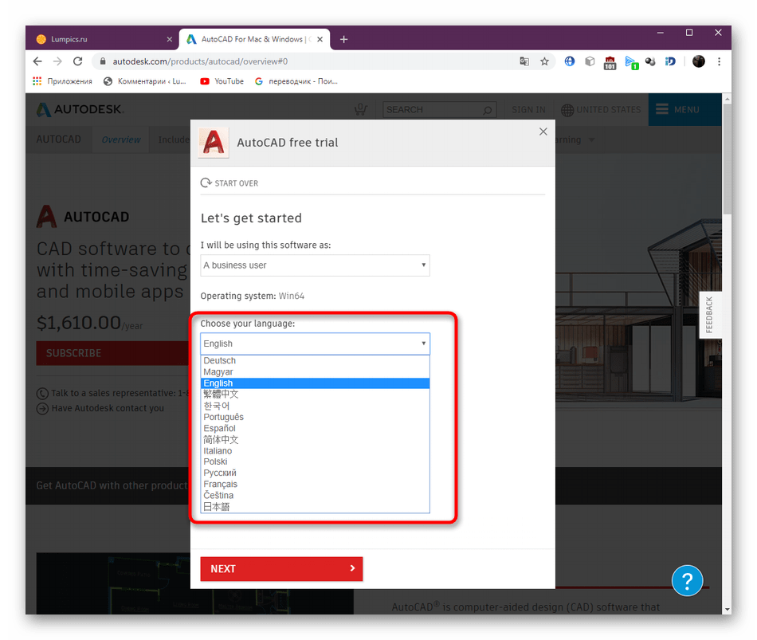757x640 pixels.
Task: Open the Приложения apps bookmark
Action: [62, 81]
